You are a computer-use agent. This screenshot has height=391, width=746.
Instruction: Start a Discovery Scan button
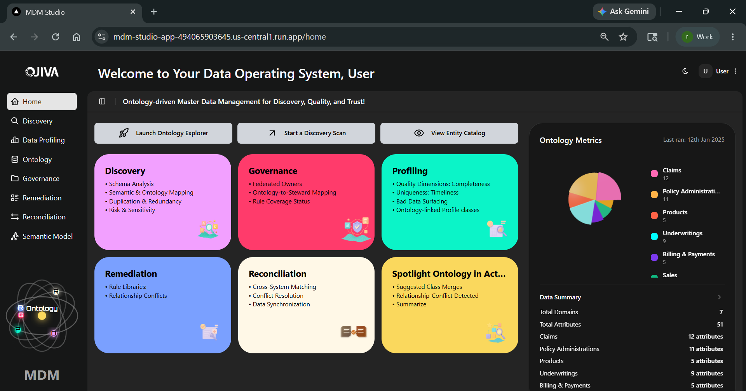[x=306, y=133]
